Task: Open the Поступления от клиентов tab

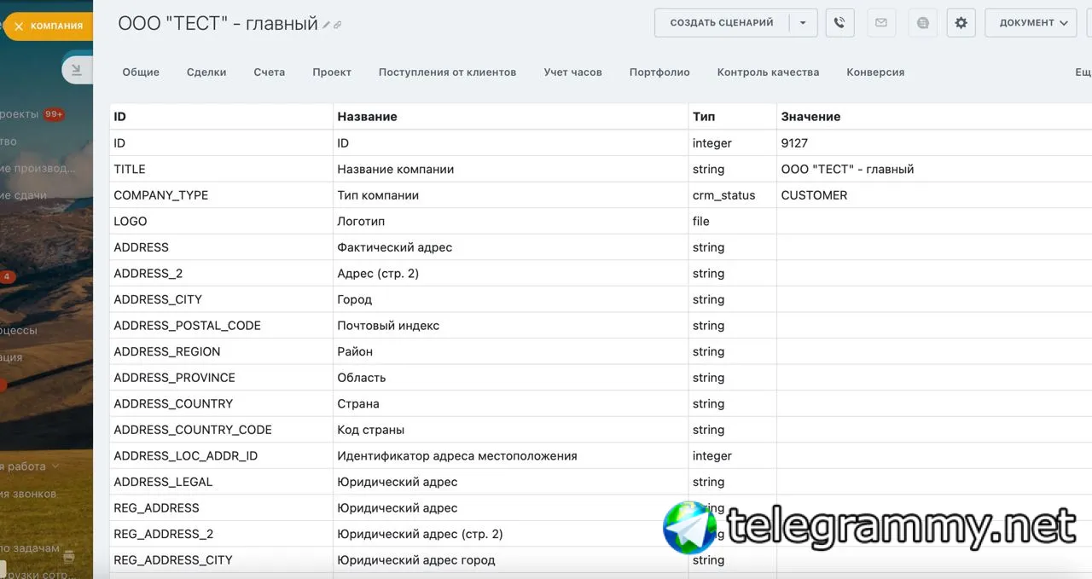Action: (x=447, y=72)
